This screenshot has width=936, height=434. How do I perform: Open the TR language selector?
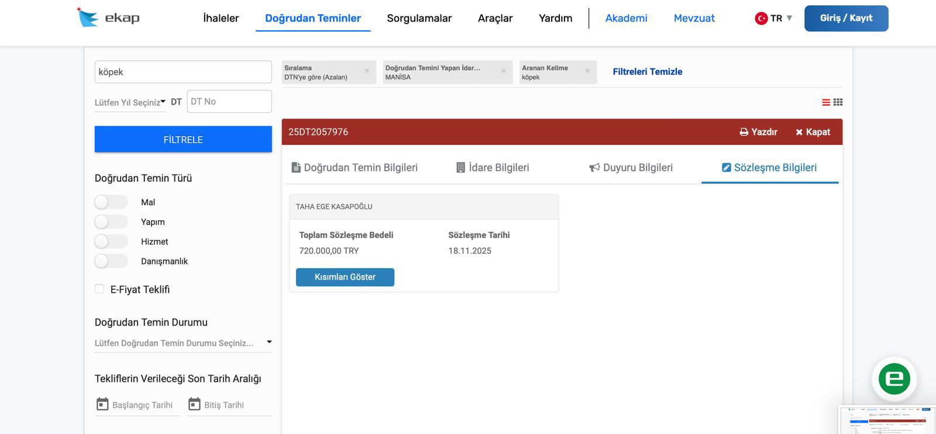coord(773,18)
